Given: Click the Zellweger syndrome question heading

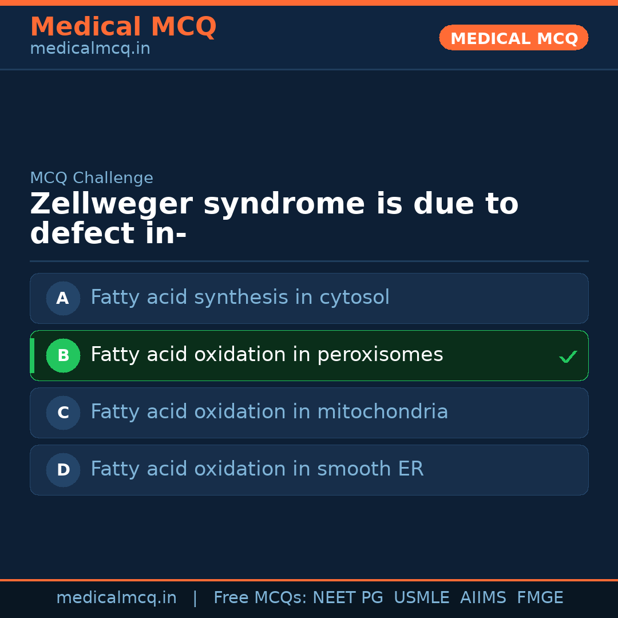Looking at the screenshot, I should [274, 219].
